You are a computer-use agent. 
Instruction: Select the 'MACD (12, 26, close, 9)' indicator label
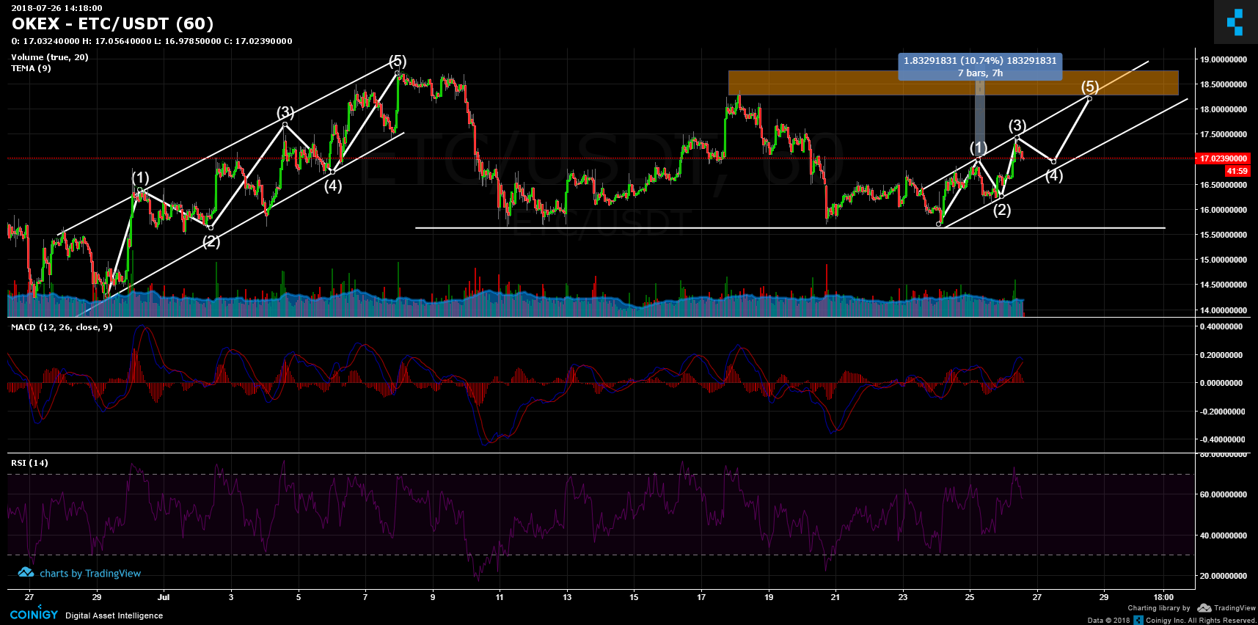(x=62, y=327)
